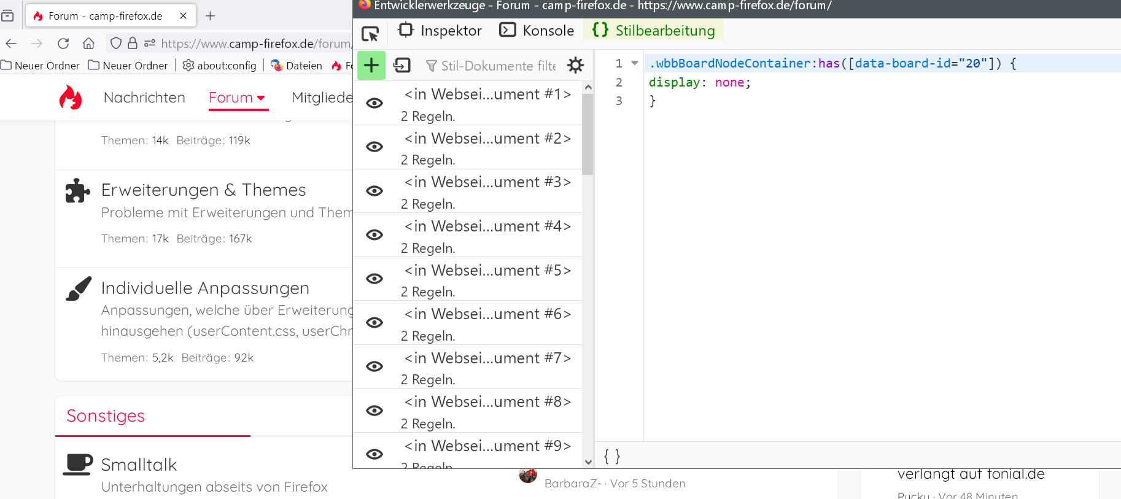Click the import stylesheet icon
This screenshot has width=1121, height=499.
(x=402, y=65)
